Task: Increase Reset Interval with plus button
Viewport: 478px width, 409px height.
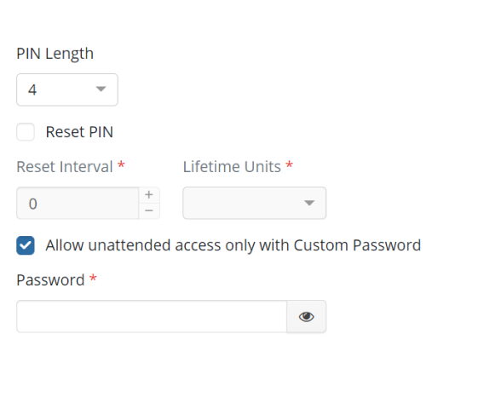Action: (x=149, y=195)
